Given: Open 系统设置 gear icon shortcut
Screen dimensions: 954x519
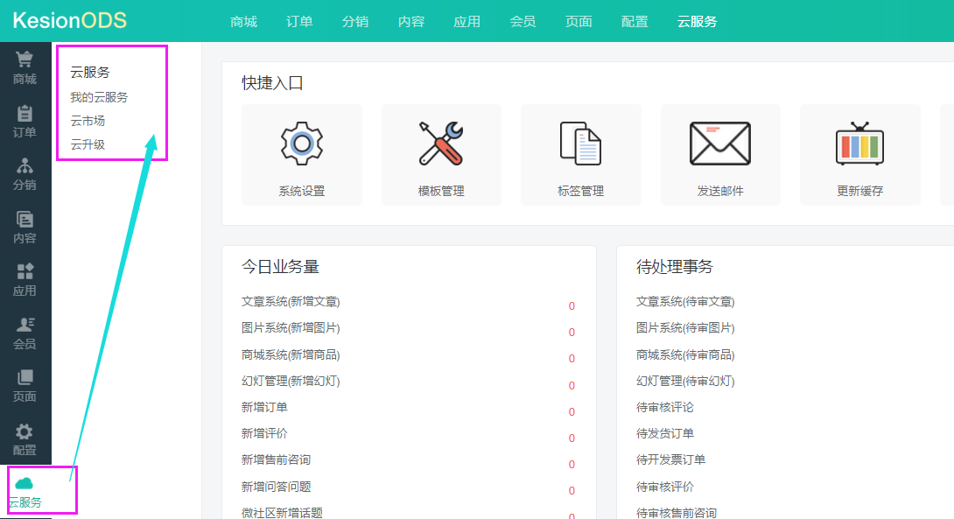Looking at the screenshot, I should tap(301, 144).
